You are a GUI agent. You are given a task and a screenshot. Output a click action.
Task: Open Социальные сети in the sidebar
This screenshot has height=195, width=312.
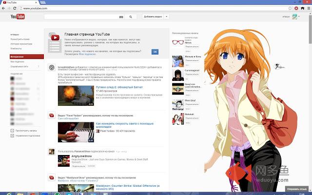[x=19, y=66]
